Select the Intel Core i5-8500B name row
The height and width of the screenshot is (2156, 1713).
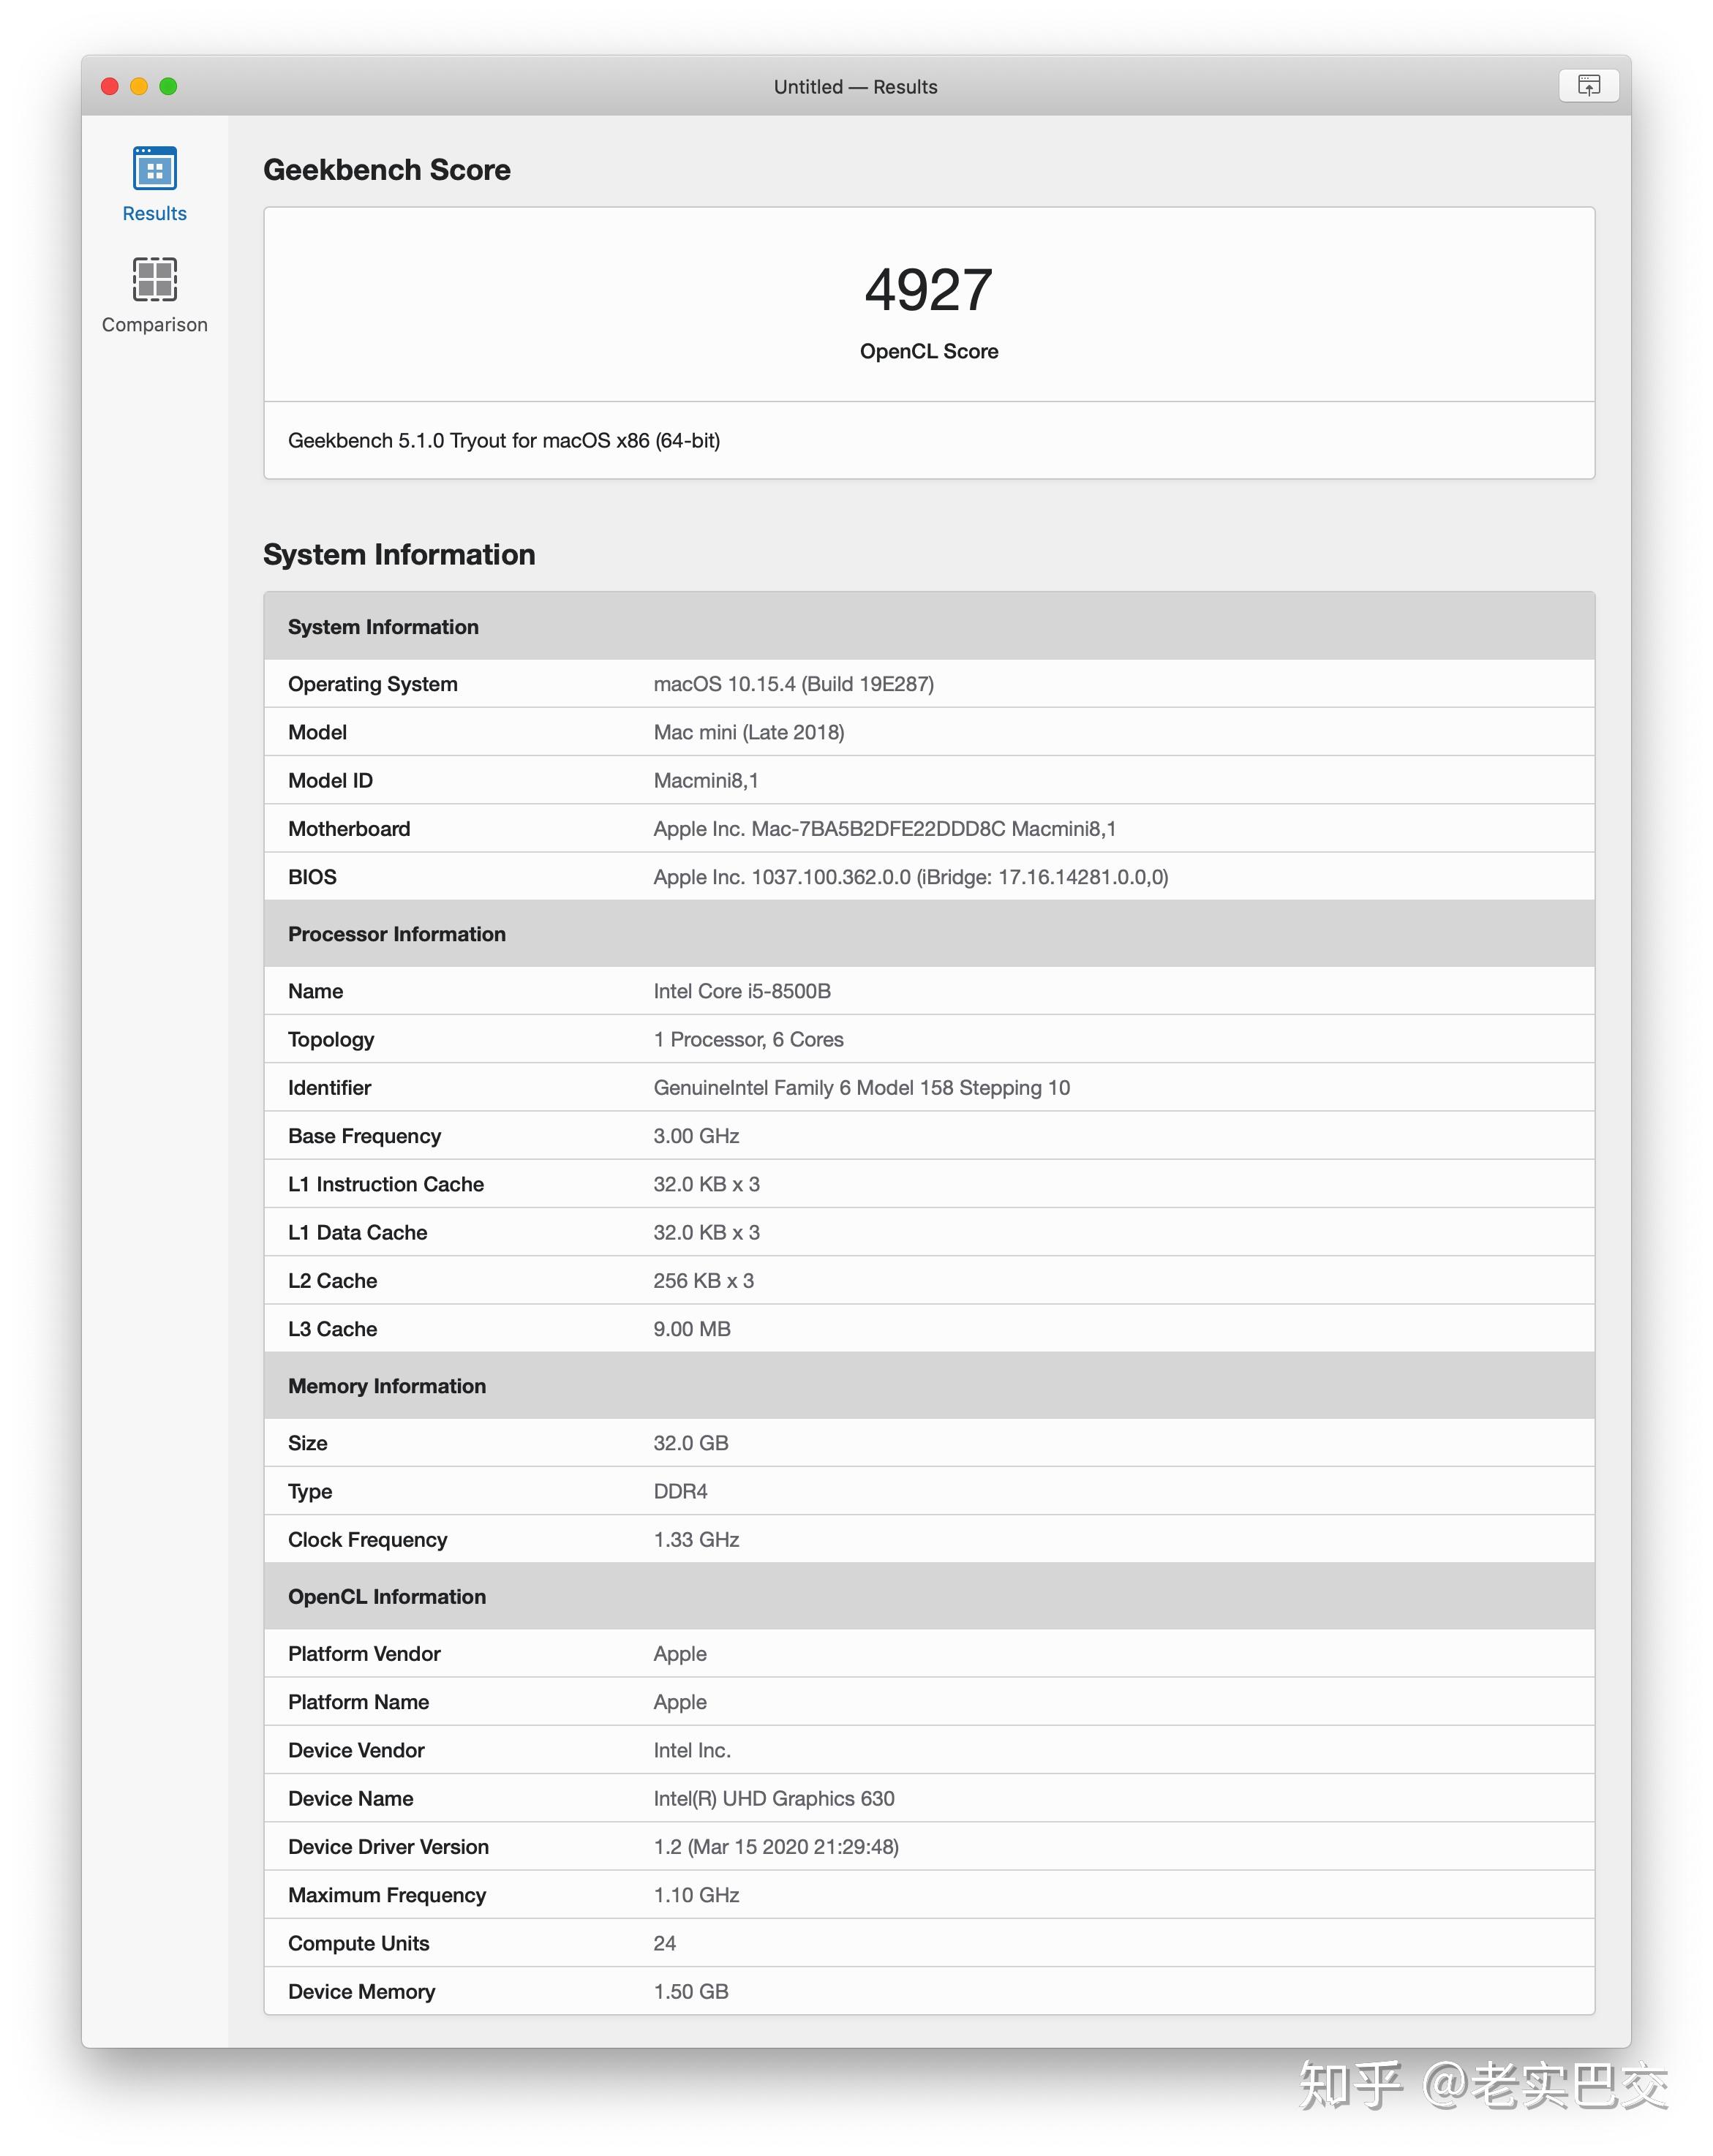pos(929,991)
